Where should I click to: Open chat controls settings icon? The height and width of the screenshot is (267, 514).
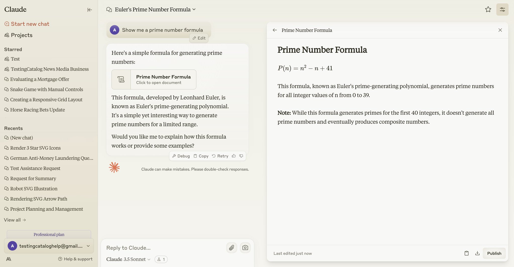click(x=502, y=10)
